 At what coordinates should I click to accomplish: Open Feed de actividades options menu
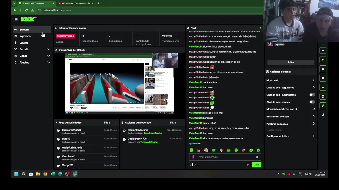(115, 122)
